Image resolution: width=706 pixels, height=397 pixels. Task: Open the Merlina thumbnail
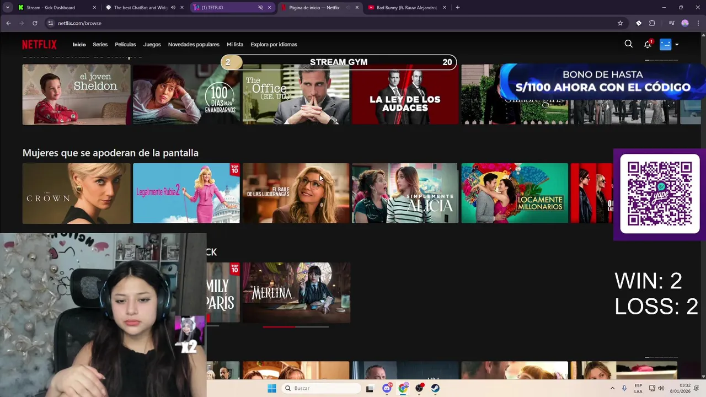pyautogui.click(x=296, y=292)
